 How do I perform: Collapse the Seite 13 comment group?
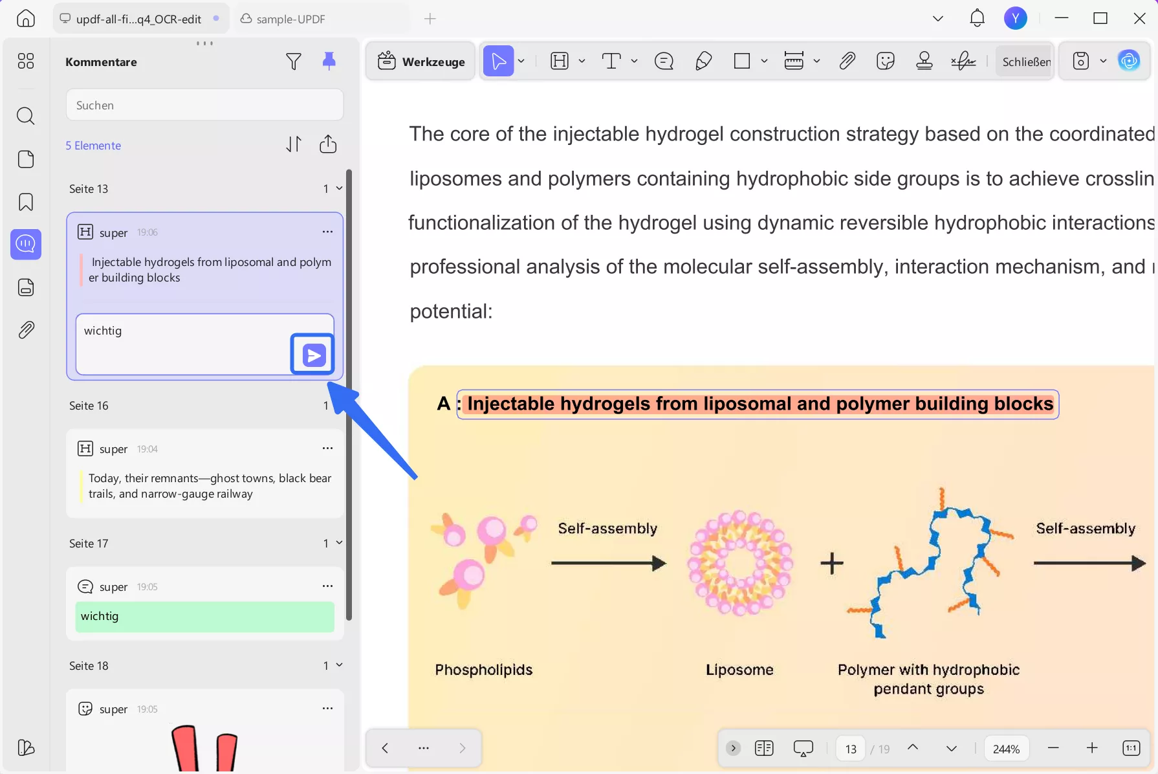click(339, 188)
